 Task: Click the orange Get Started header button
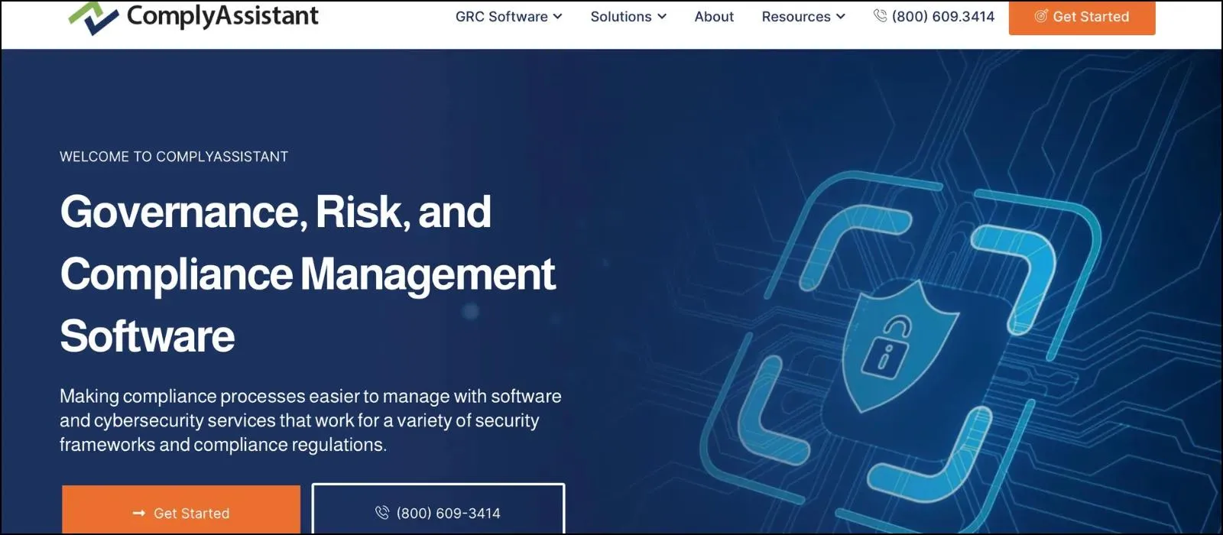point(1082,17)
